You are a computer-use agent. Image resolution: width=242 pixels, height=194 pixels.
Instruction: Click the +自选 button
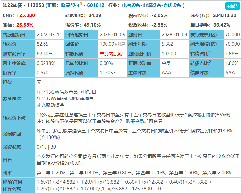[232, 6]
